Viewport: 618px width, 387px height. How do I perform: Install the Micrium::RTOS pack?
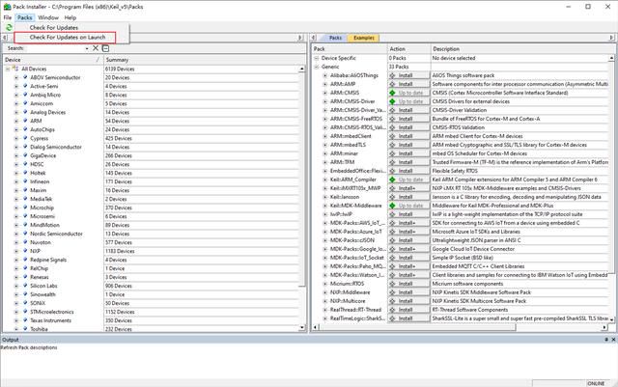click(408, 284)
